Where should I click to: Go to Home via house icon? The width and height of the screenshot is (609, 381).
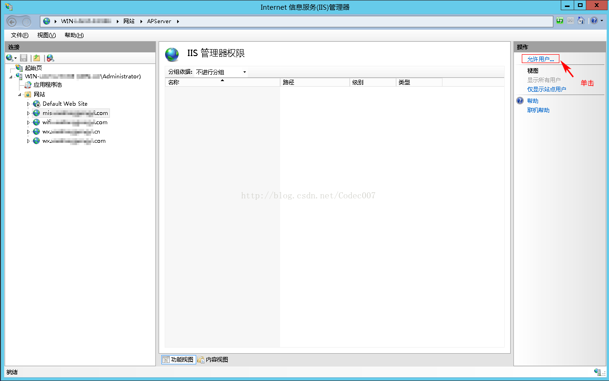pos(581,21)
